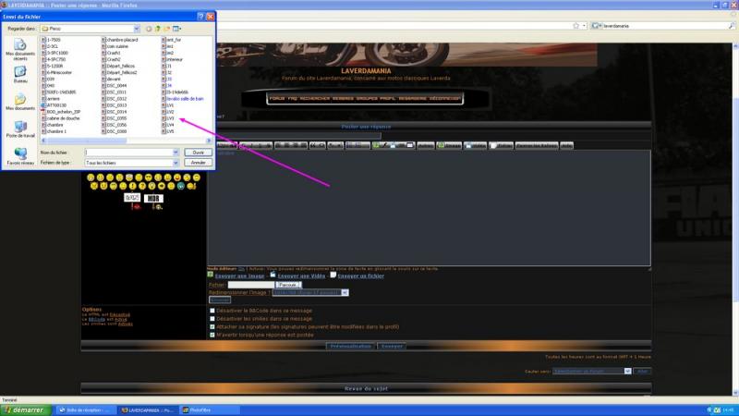Uncheck the 'Attacher sa signature' checkbox
This screenshot has width=739, height=416.
pyautogui.click(x=212, y=327)
